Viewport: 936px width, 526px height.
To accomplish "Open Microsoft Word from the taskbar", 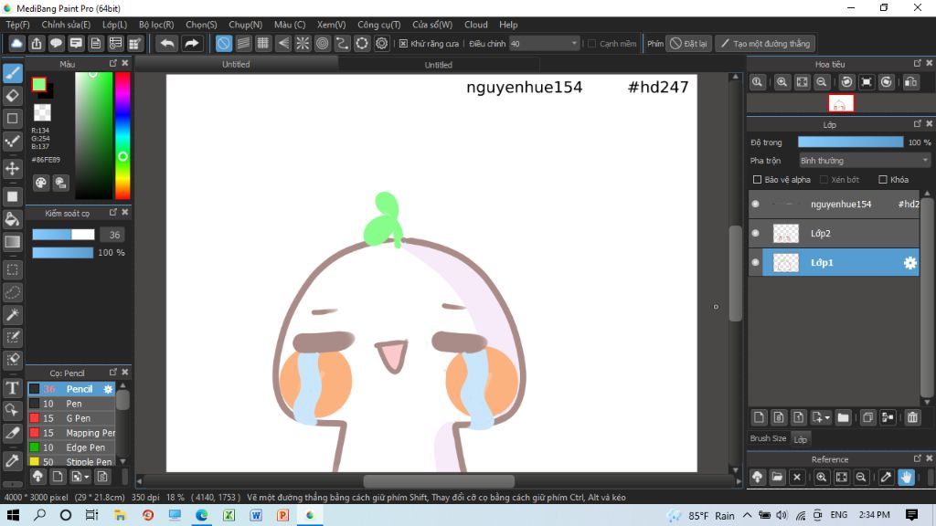I will (x=256, y=515).
